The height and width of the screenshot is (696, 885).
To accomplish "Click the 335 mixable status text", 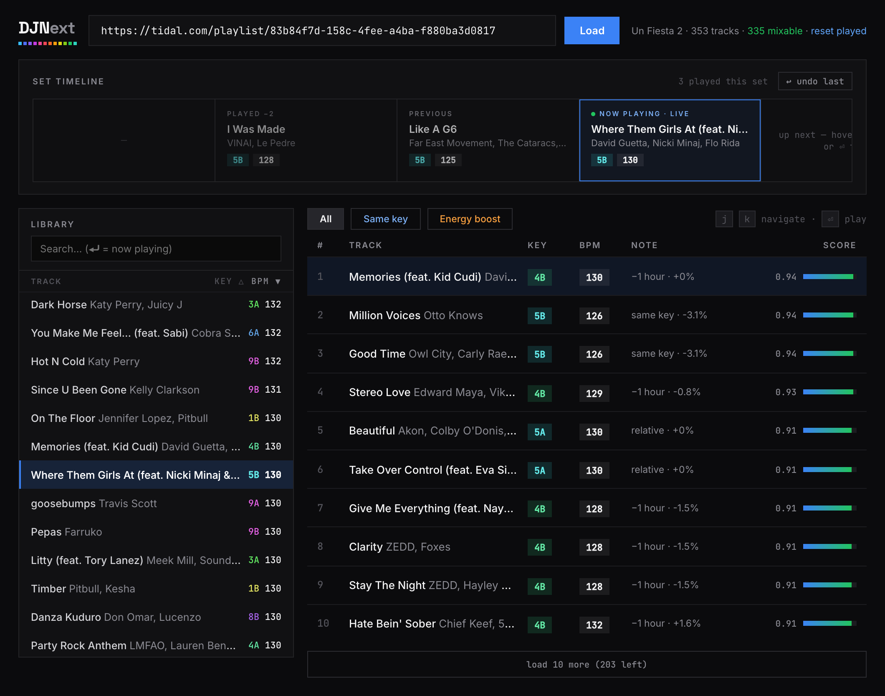I will coord(775,31).
